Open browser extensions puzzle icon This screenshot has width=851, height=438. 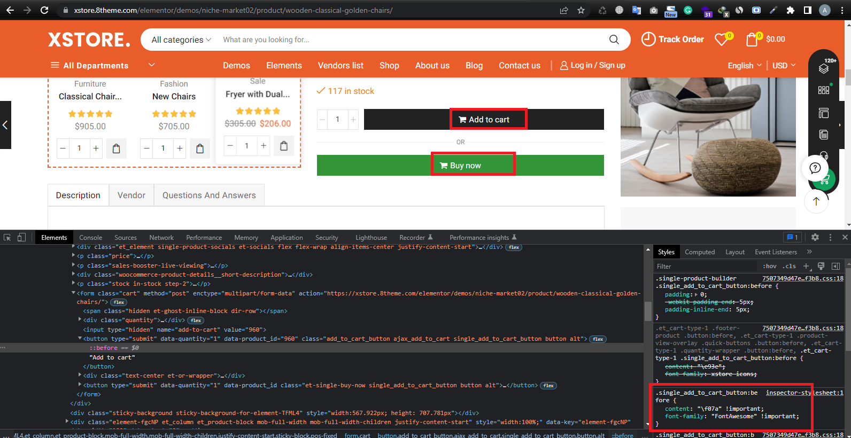[x=791, y=10]
